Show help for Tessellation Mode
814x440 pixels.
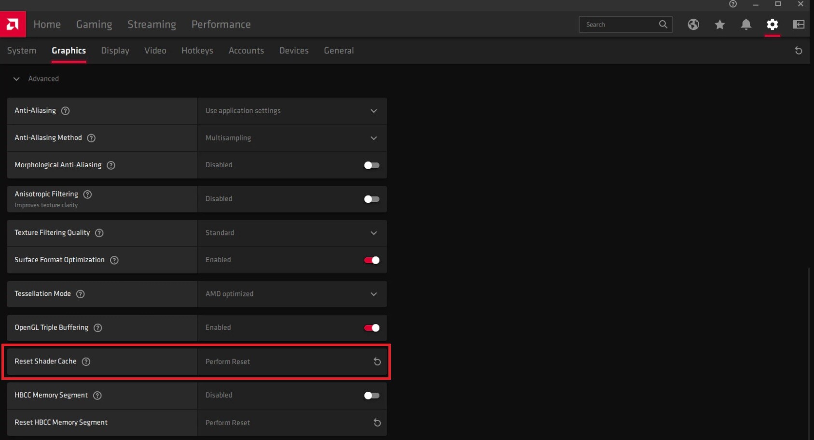81,294
